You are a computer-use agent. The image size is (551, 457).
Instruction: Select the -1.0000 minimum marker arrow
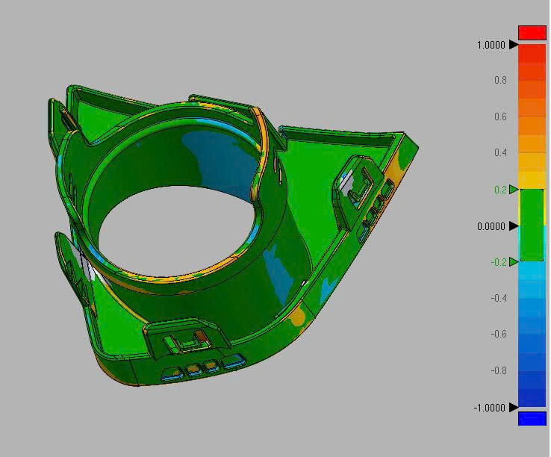pyautogui.click(x=514, y=408)
